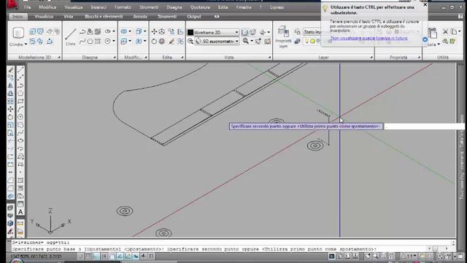
Task: Click the coordinates readout in status bar
Action: pyautogui.click(x=36, y=256)
